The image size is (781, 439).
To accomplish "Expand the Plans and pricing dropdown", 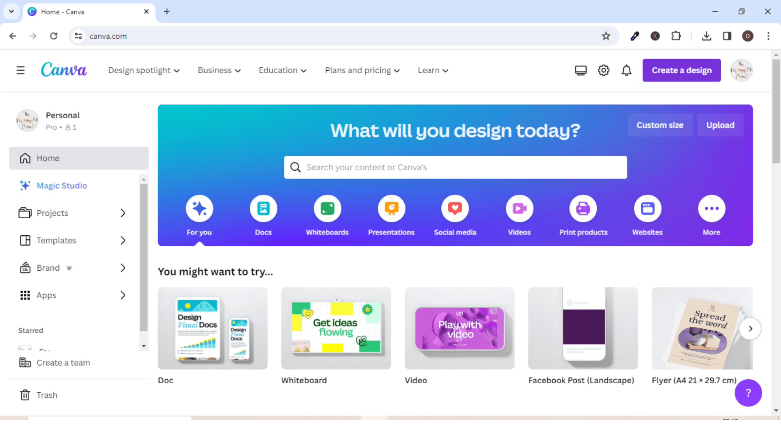I will pos(362,70).
